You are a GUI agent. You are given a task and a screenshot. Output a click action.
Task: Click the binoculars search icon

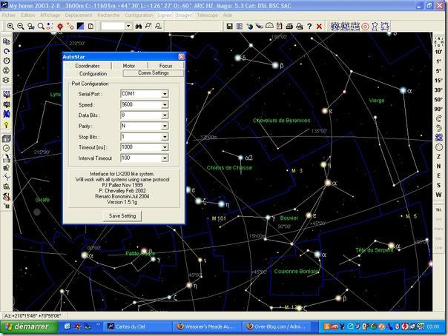(139, 26)
